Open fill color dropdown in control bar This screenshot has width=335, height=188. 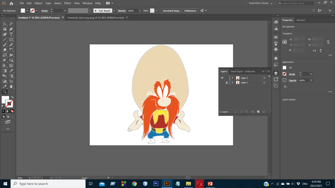[27, 10]
